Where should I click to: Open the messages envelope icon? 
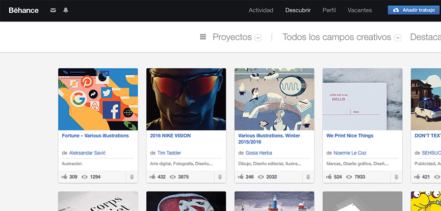click(x=53, y=10)
